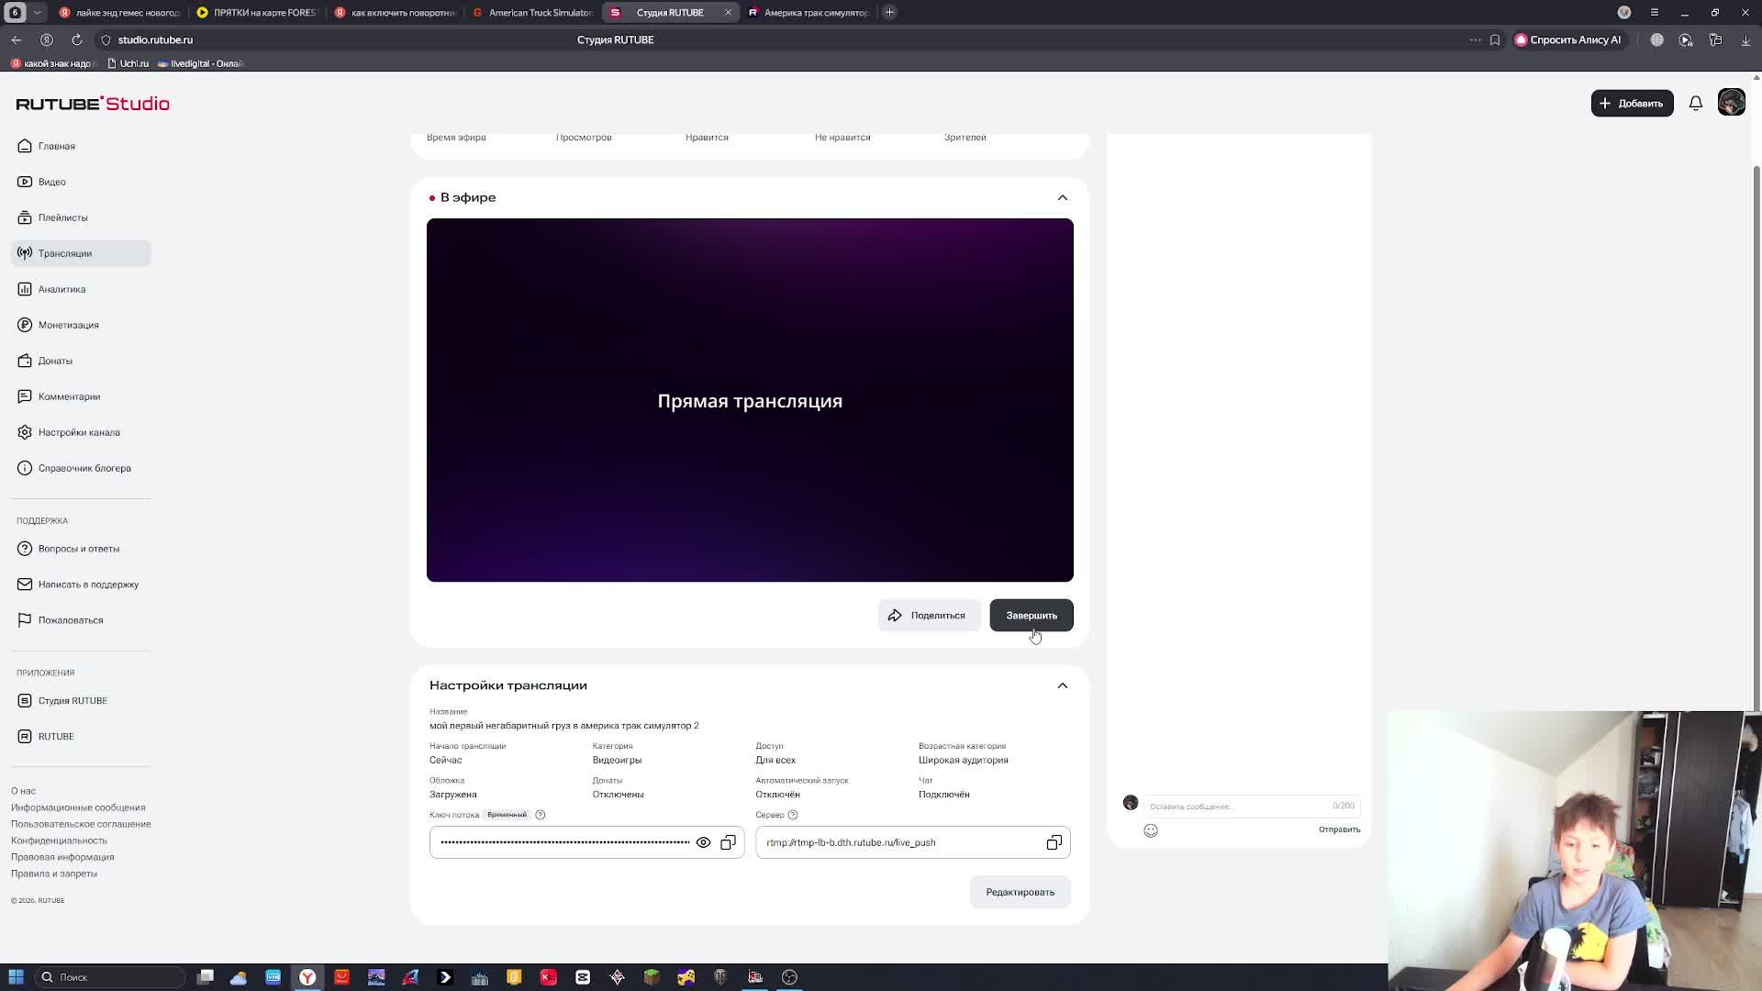The height and width of the screenshot is (991, 1762).
Task: Click the "Поделиться" button
Action: click(928, 616)
